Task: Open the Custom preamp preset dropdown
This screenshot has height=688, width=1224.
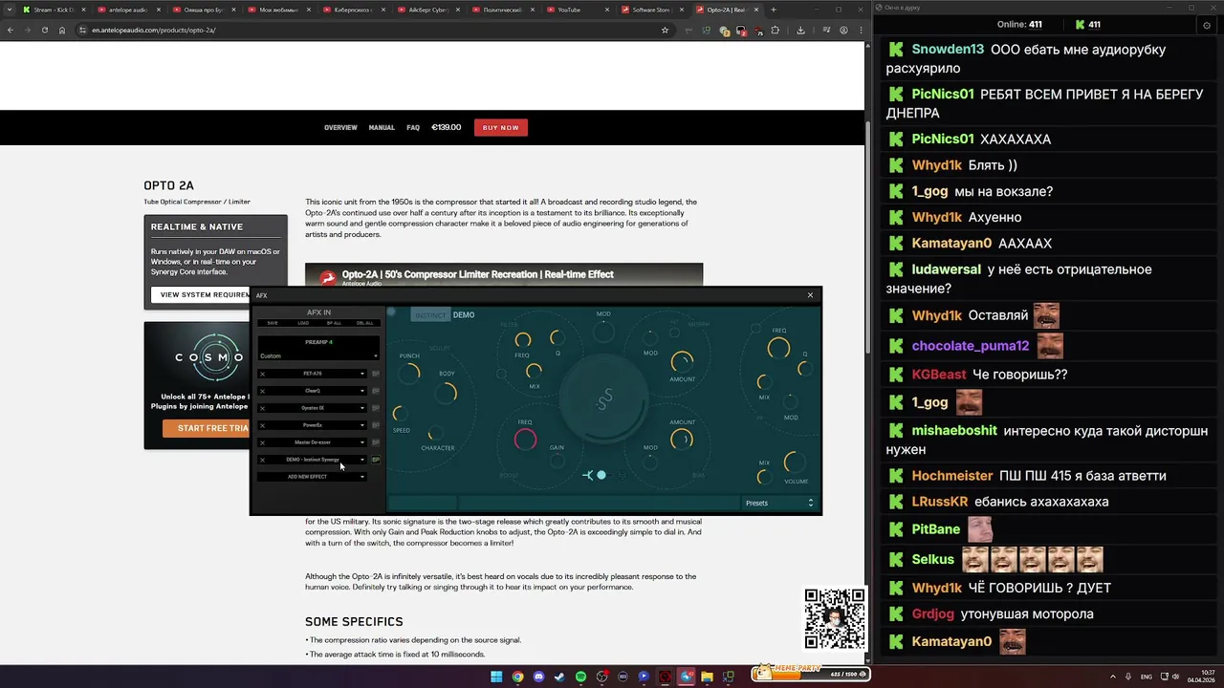Action: coord(318,355)
